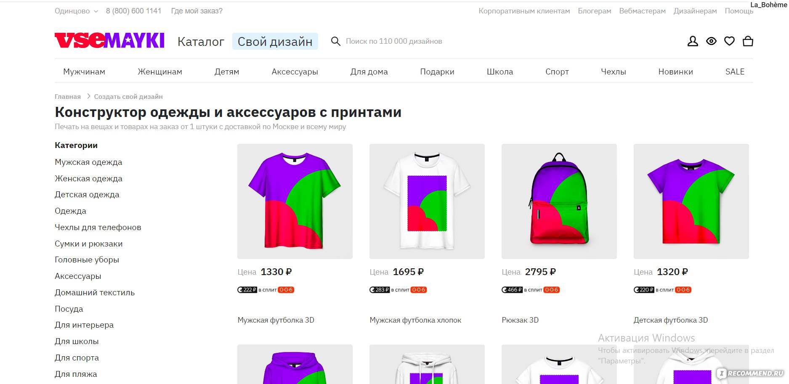Click the magnifier search icon

click(x=335, y=41)
